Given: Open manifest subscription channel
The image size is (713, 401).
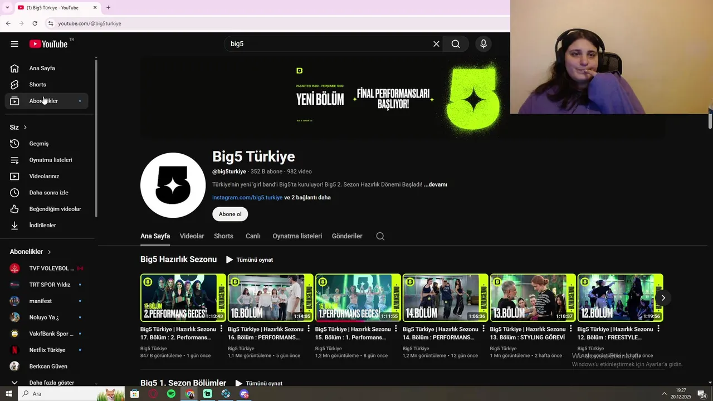Looking at the screenshot, I should point(47,301).
